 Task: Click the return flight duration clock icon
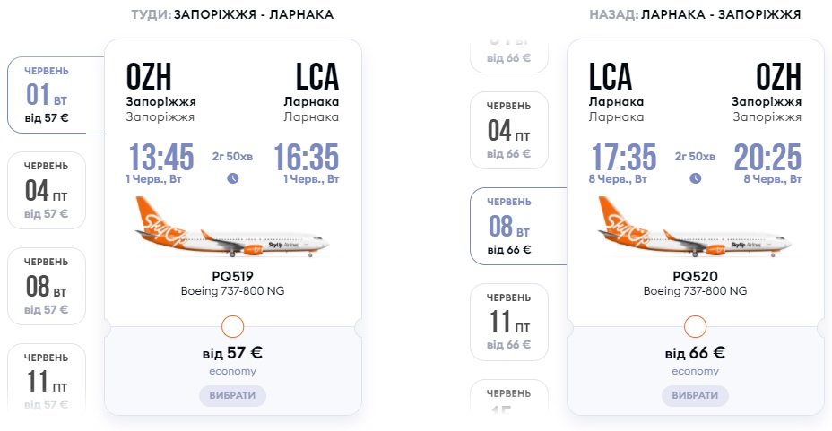tap(695, 178)
